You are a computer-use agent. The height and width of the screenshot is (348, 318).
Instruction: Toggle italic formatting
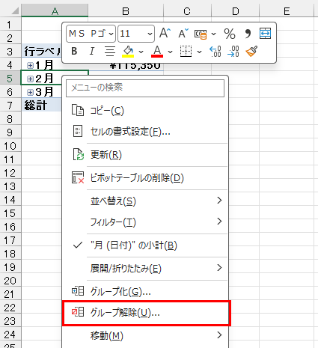[x=92, y=51]
